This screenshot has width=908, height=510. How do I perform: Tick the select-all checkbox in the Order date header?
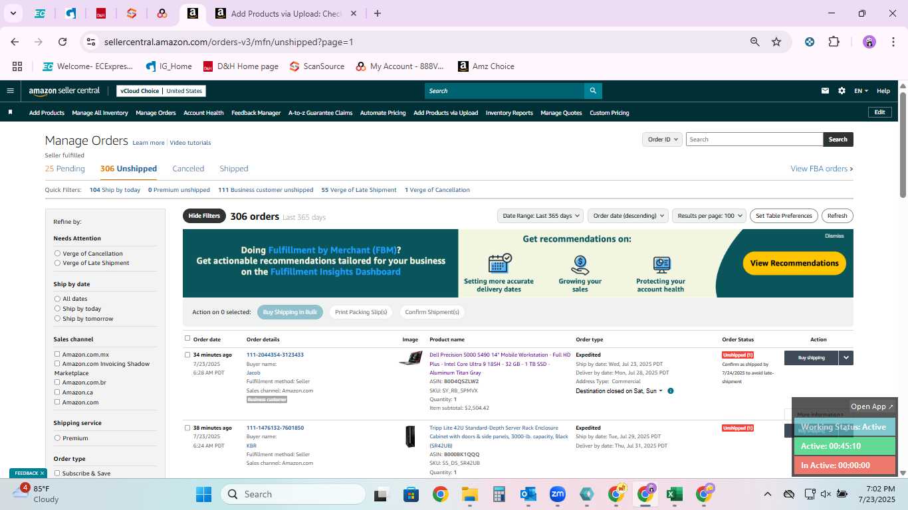tap(187, 339)
